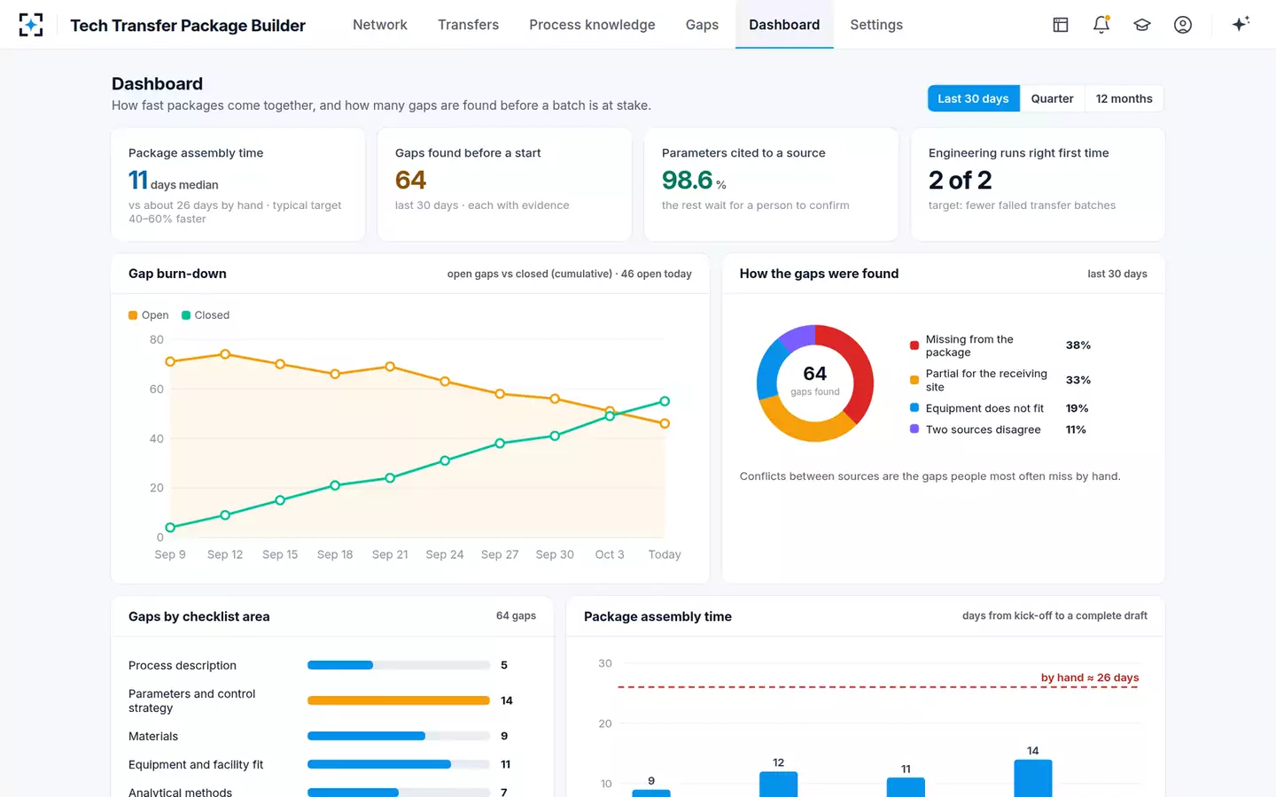Open the notifications bell

point(1101,25)
